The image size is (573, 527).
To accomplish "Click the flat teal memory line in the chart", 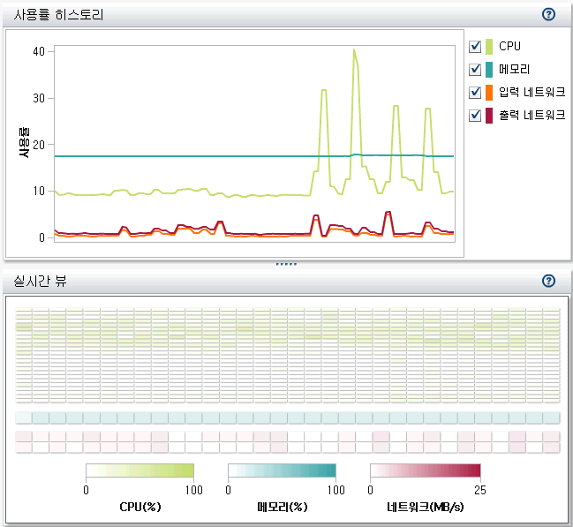I will (x=177, y=156).
